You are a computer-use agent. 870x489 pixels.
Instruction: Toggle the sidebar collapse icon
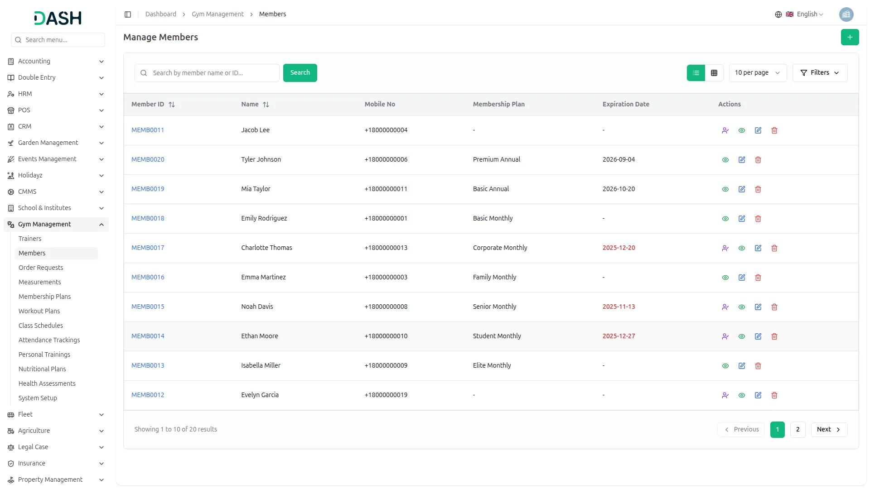[128, 14]
